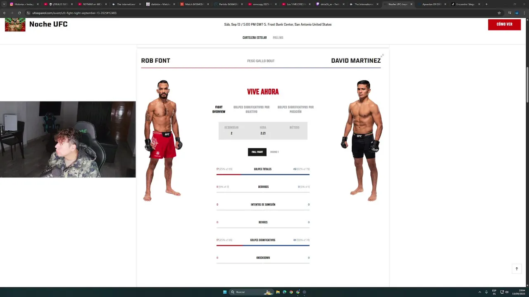Image resolution: width=529 pixels, height=297 pixels.
Task: Click the REVIRES stat label
Action: (x=263, y=222)
